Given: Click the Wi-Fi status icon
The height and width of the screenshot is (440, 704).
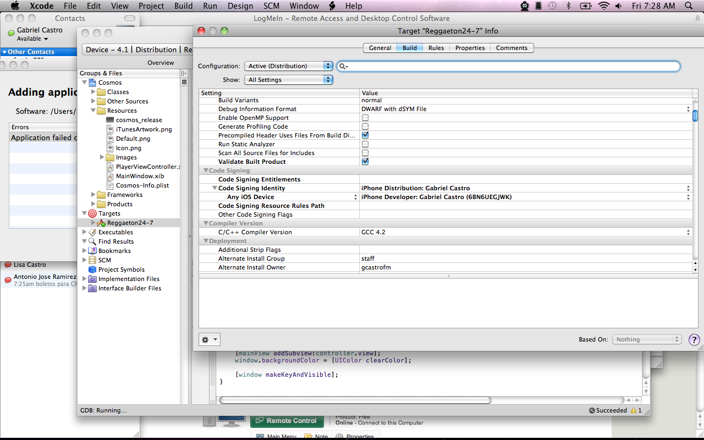Looking at the screenshot, I should [x=604, y=6].
